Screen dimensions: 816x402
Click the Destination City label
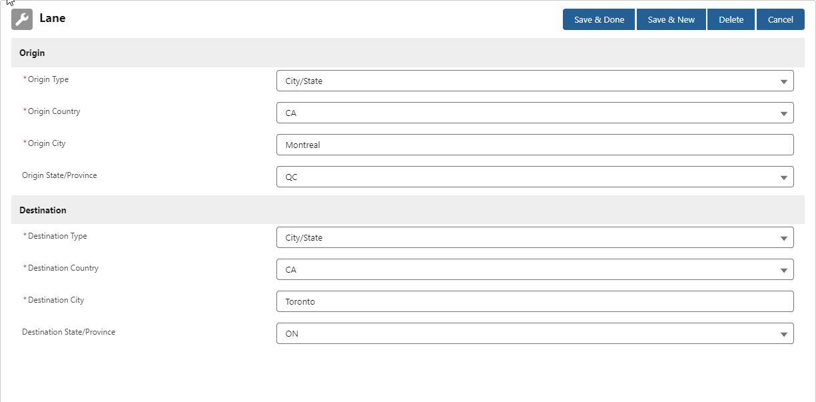(56, 300)
